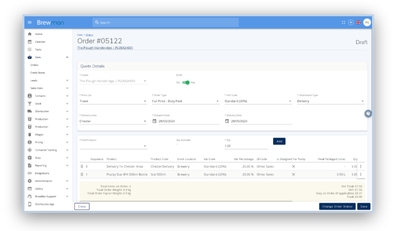Open the VAT Code dropdown

tap(258, 101)
